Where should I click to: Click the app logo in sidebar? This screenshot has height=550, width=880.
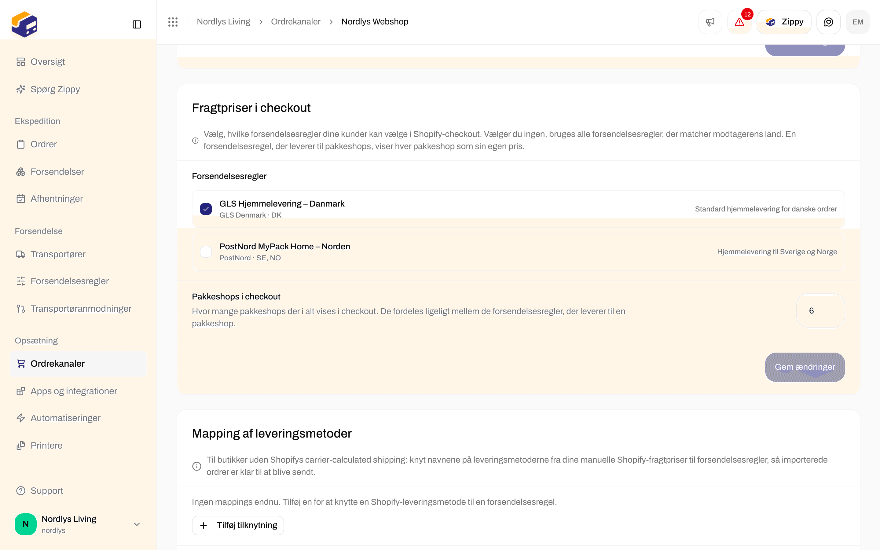tap(24, 24)
